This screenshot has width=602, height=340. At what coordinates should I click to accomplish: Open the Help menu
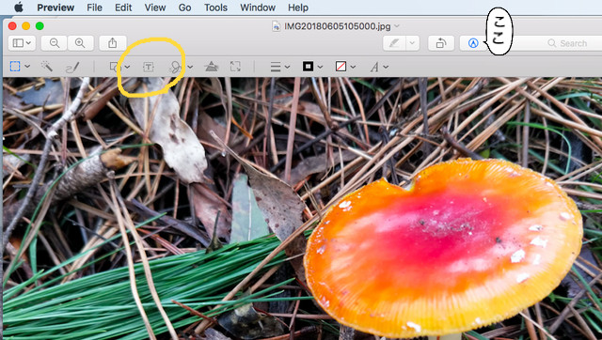(x=298, y=8)
